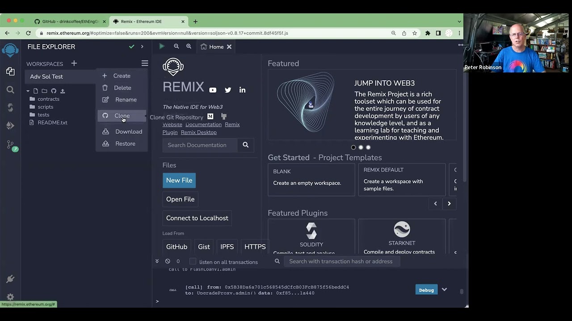The height and width of the screenshot is (321, 572).
Task: Load from GitHub button
Action: tap(177, 247)
